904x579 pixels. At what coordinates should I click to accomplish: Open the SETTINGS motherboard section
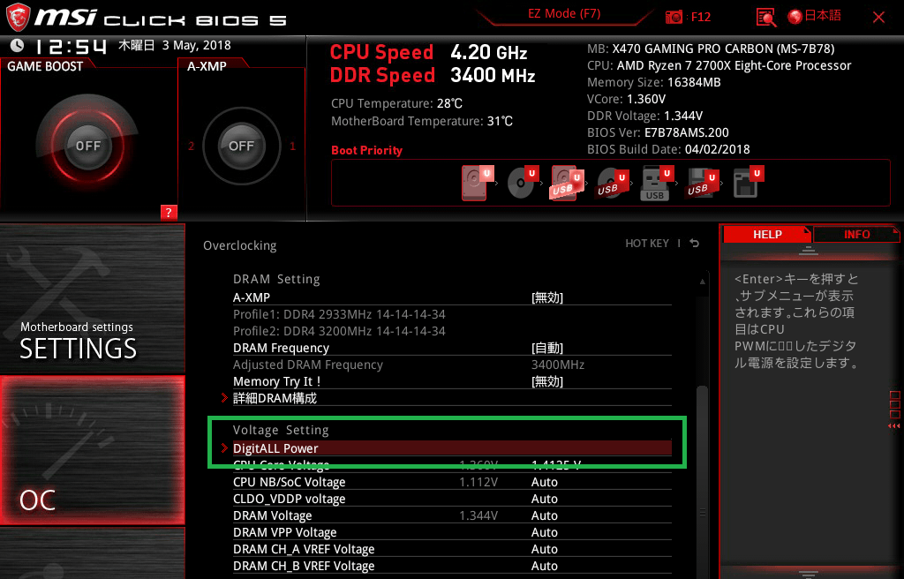point(92,298)
